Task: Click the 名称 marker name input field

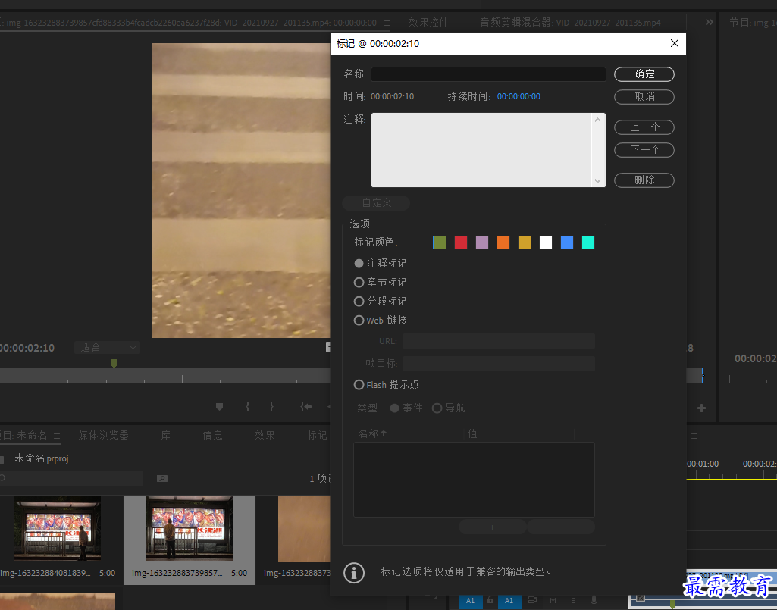Action: tap(488, 74)
